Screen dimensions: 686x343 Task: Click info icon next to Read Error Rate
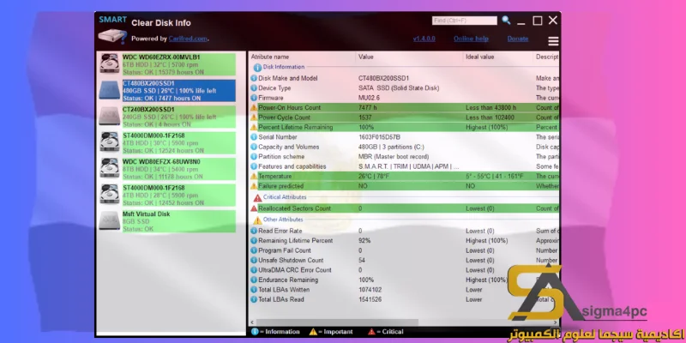pyautogui.click(x=254, y=231)
